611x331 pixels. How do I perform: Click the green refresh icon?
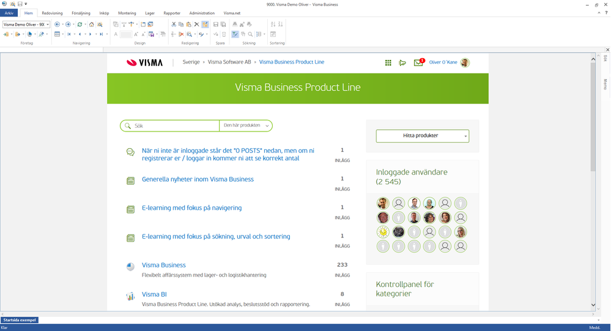coord(80,24)
